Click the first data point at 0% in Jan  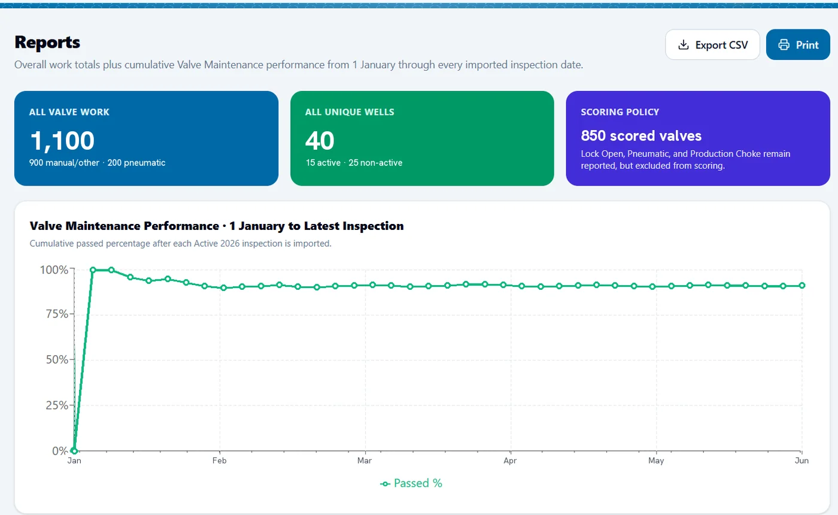pos(74,450)
